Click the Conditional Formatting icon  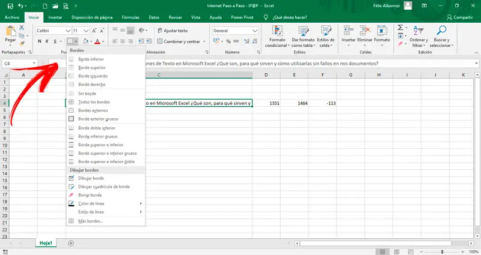click(x=277, y=29)
